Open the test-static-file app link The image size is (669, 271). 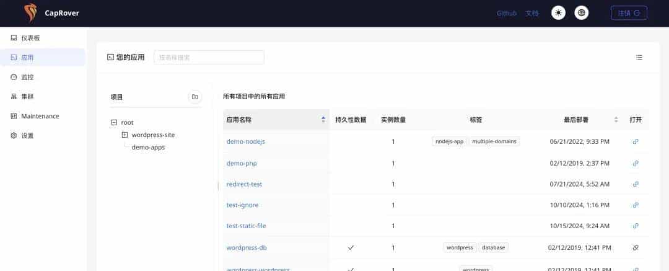click(x=246, y=226)
